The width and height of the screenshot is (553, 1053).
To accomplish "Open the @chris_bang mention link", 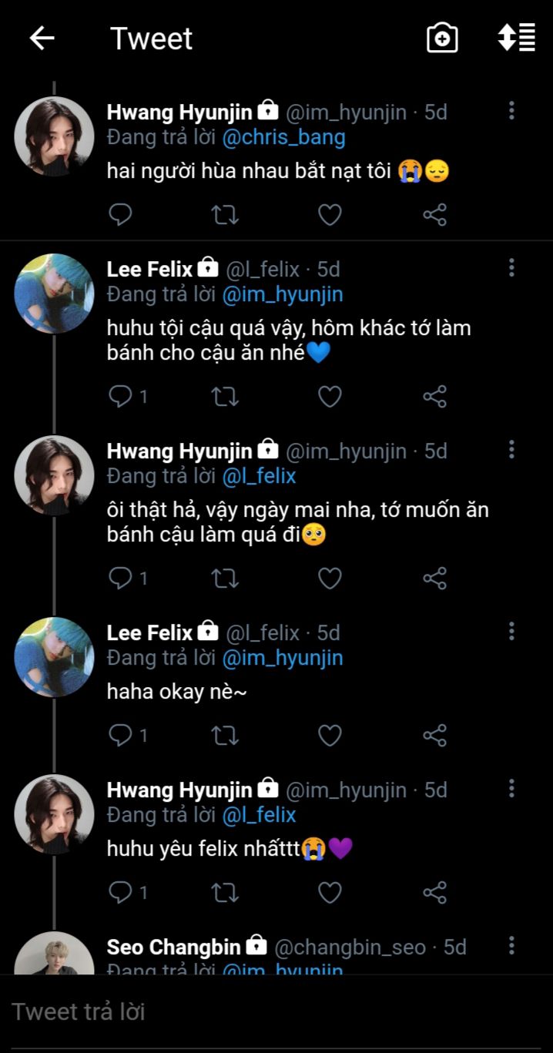I will pos(283,137).
